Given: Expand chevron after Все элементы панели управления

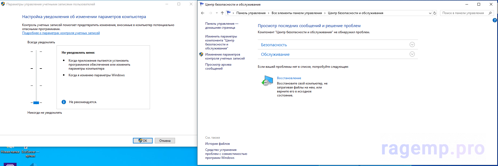Looking at the screenshot, I should pyautogui.click(x=325, y=13).
